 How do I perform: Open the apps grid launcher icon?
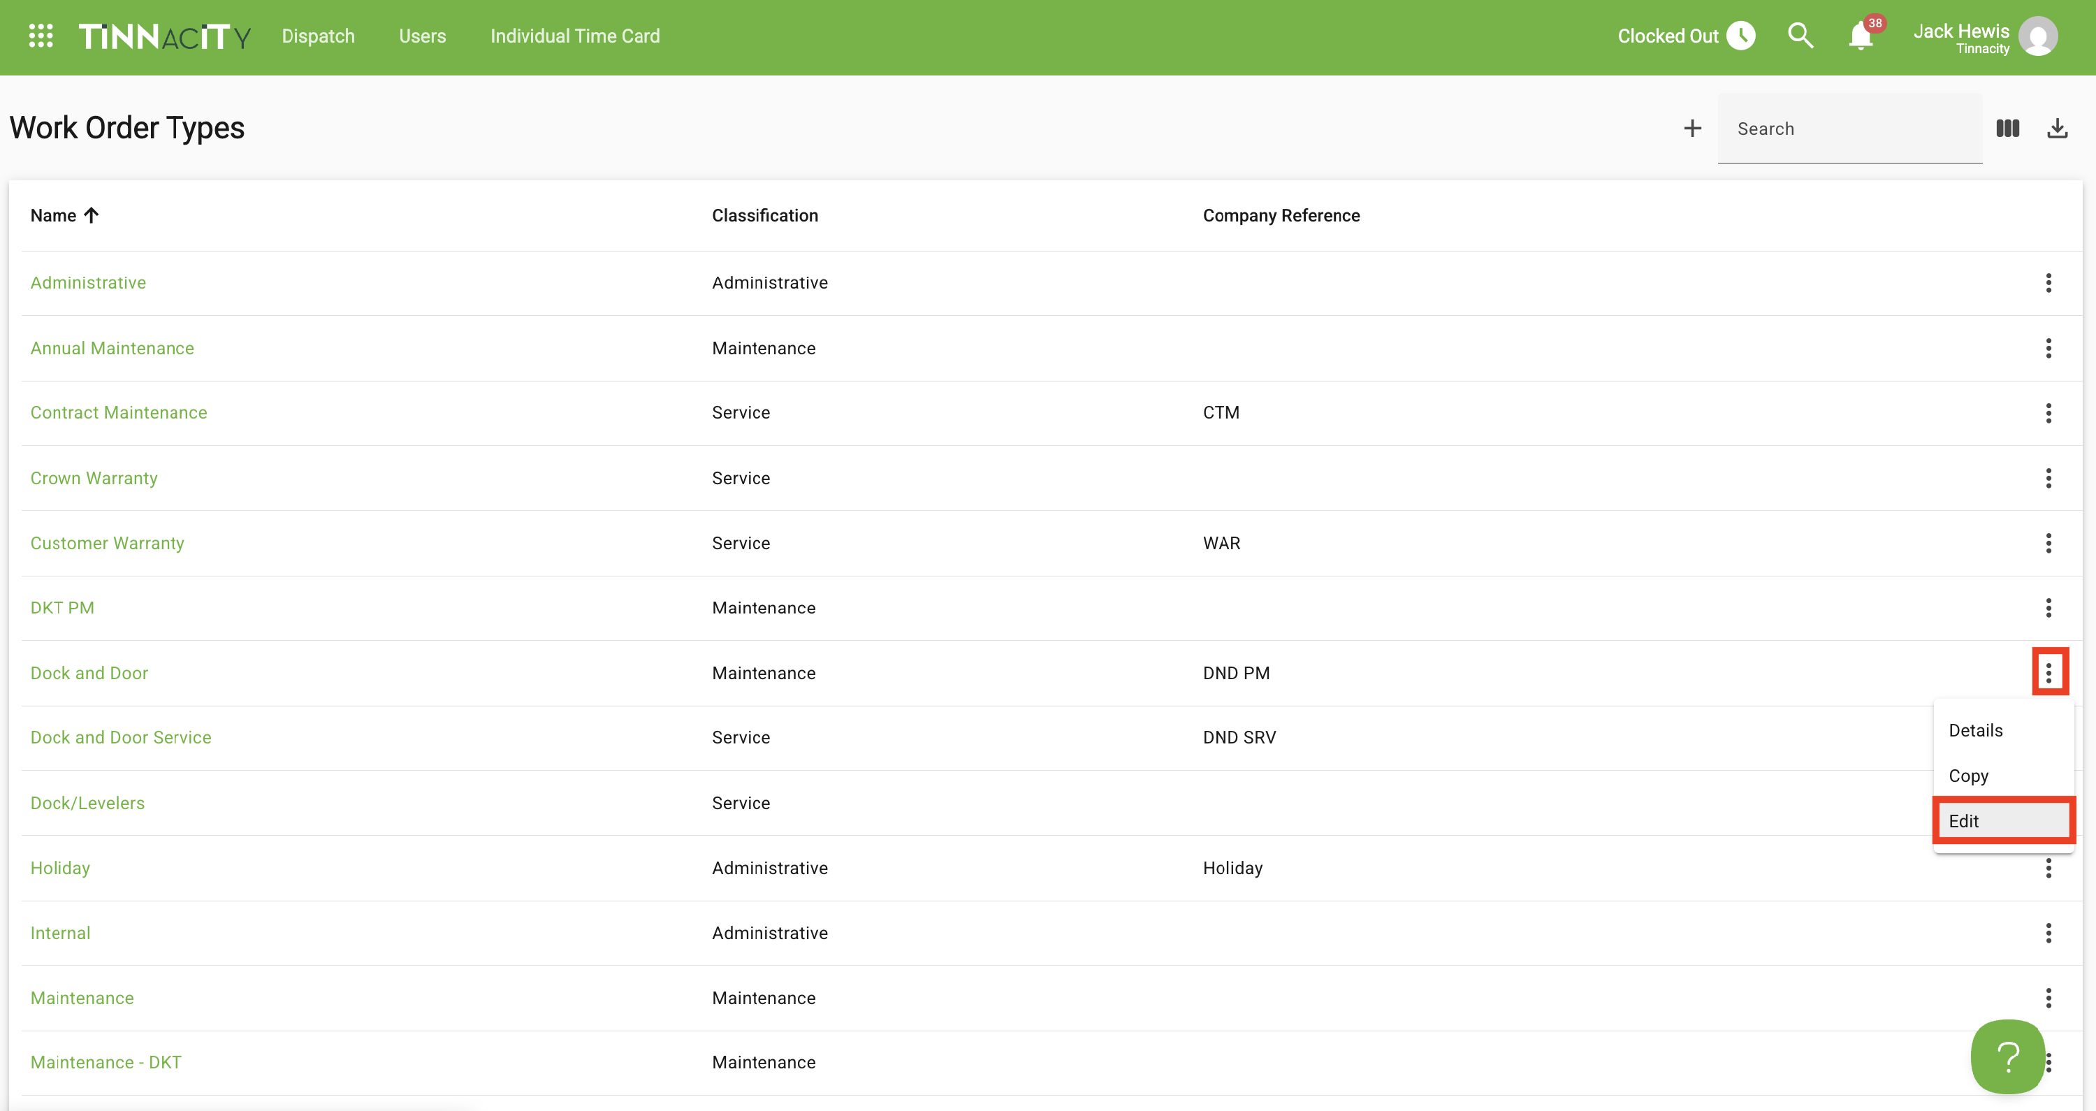tap(41, 36)
